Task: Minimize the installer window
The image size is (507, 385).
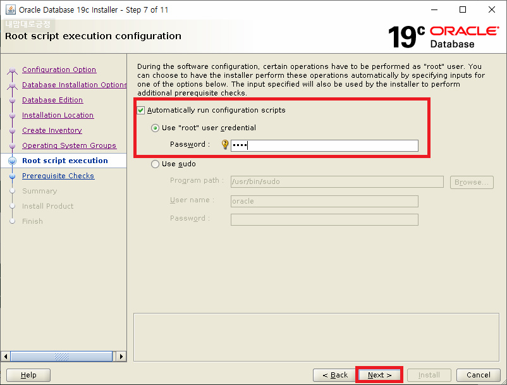Action: (x=434, y=9)
